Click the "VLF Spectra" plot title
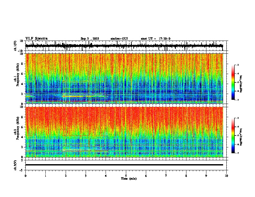This screenshot has width=255, height=197. (x=36, y=39)
